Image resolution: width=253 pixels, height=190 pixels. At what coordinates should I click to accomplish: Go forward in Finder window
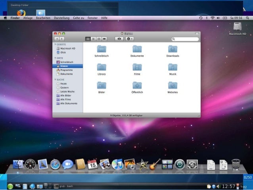62,39
